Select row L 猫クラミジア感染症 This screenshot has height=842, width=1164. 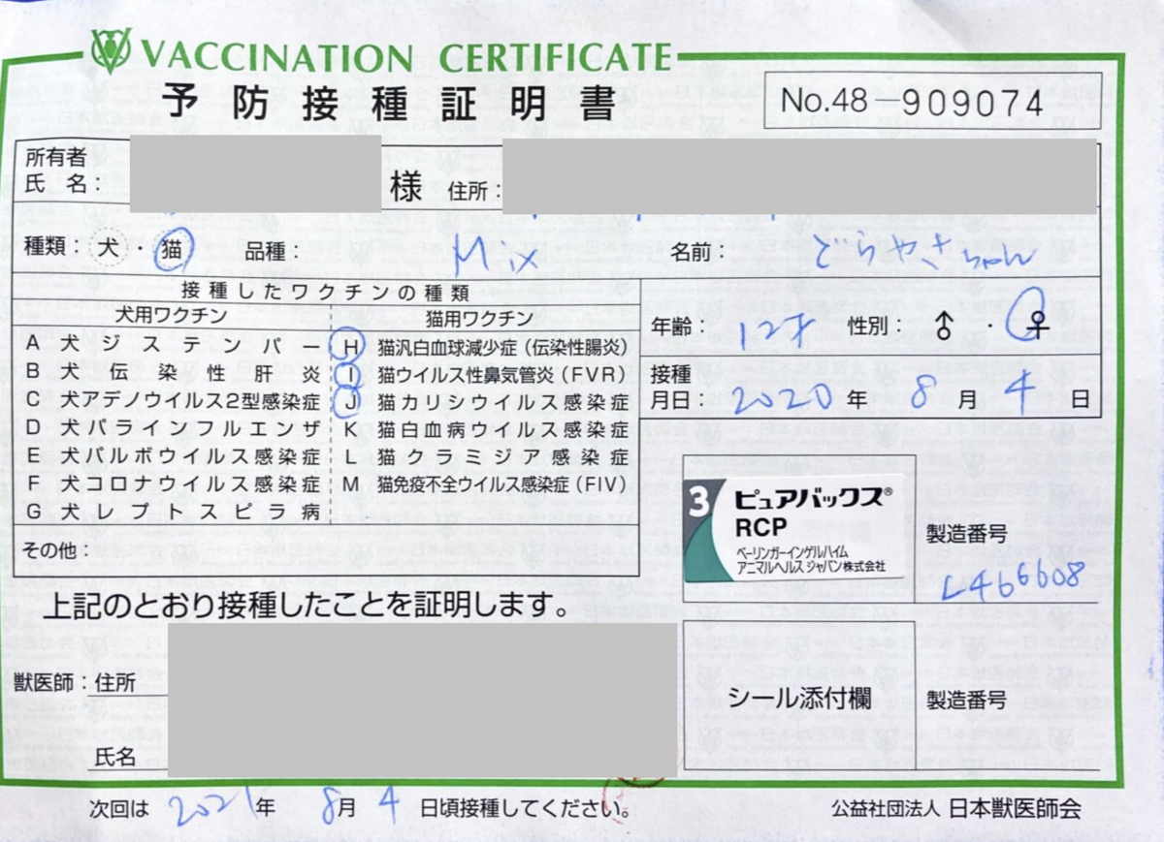[485, 456]
